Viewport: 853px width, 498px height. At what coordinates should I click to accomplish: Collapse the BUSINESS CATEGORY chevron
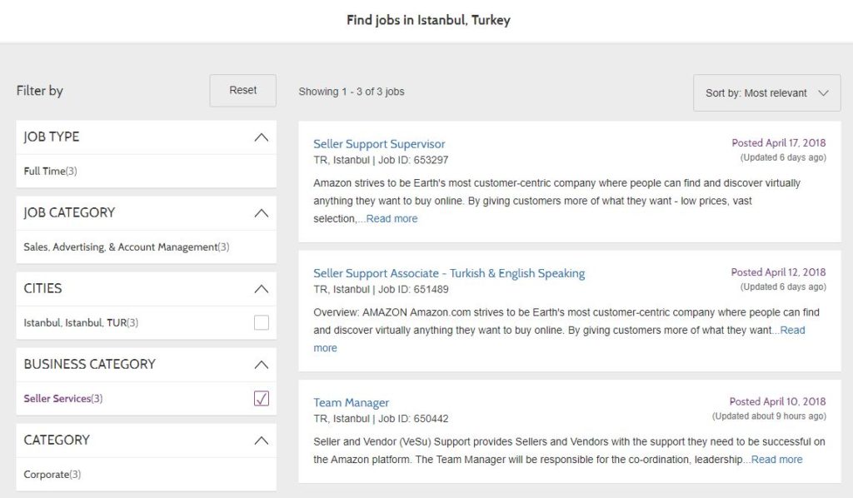click(x=261, y=364)
